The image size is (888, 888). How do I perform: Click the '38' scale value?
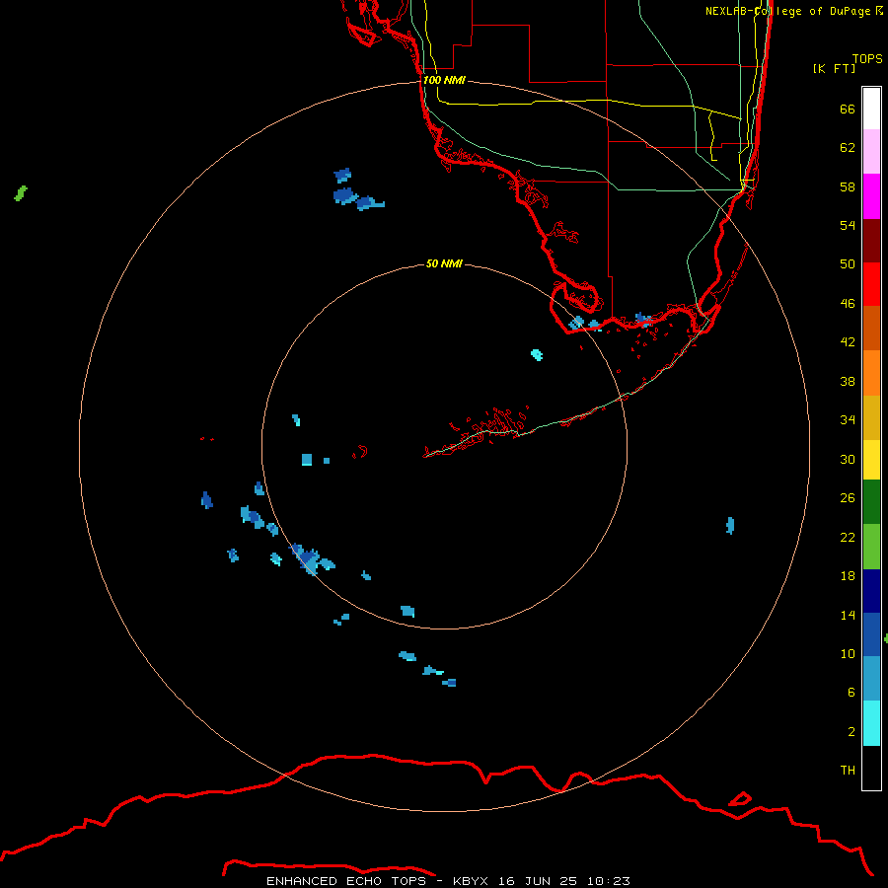848,381
